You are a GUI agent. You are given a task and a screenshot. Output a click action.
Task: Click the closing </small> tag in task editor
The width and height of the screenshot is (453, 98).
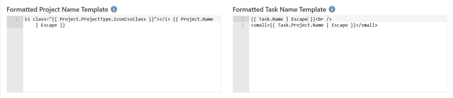pyautogui.click(x=367, y=25)
